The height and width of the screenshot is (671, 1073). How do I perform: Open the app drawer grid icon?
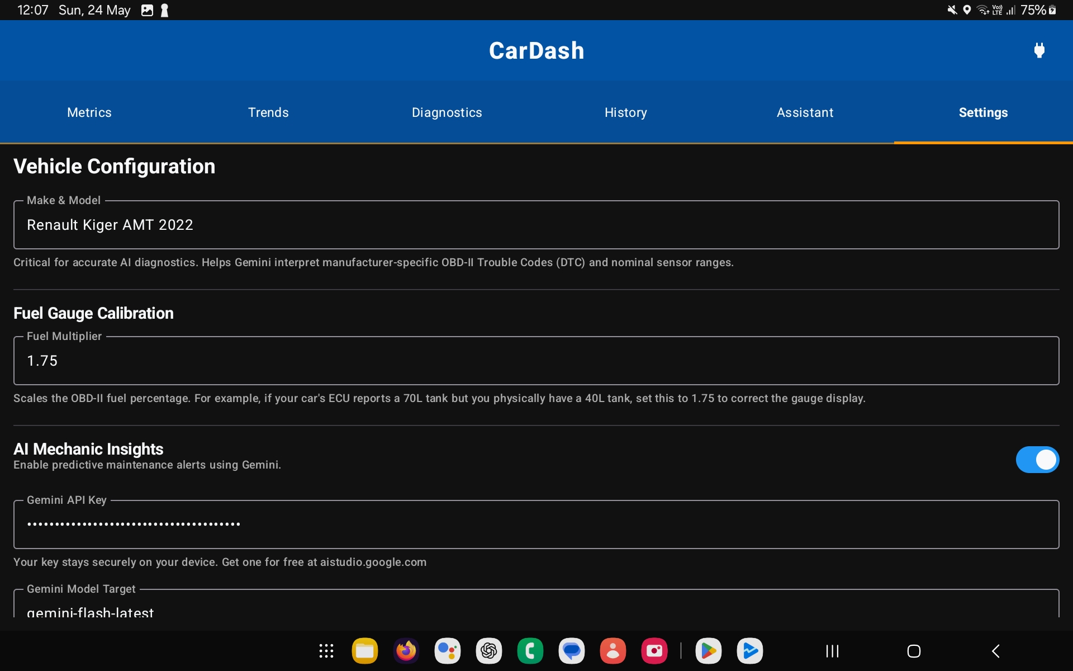coord(326,651)
